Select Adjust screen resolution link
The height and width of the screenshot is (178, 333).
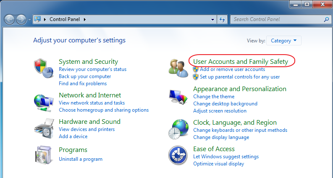pos(220,111)
